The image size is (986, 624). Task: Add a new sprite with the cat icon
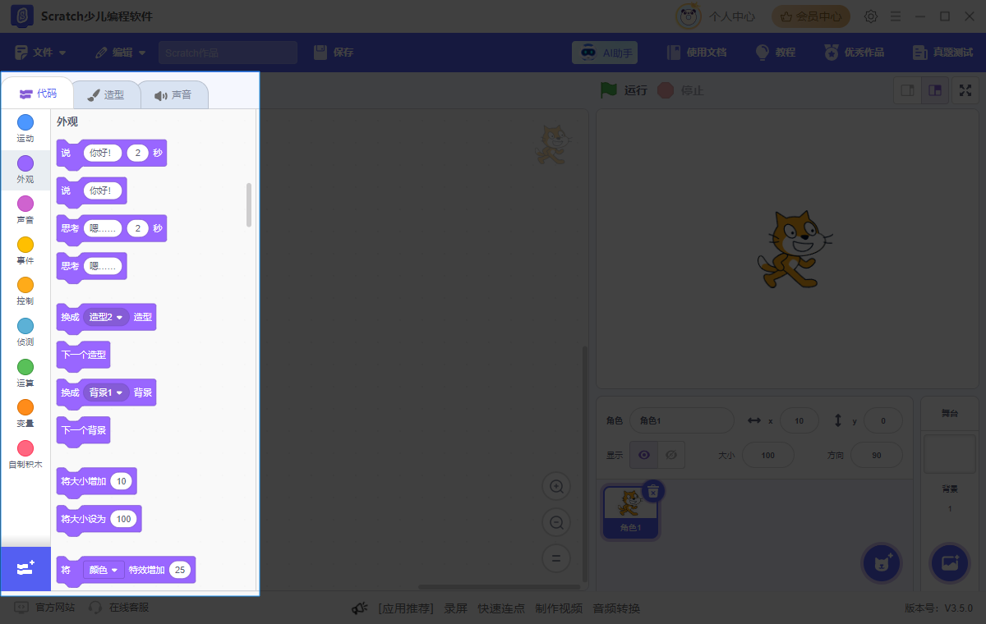881,563
